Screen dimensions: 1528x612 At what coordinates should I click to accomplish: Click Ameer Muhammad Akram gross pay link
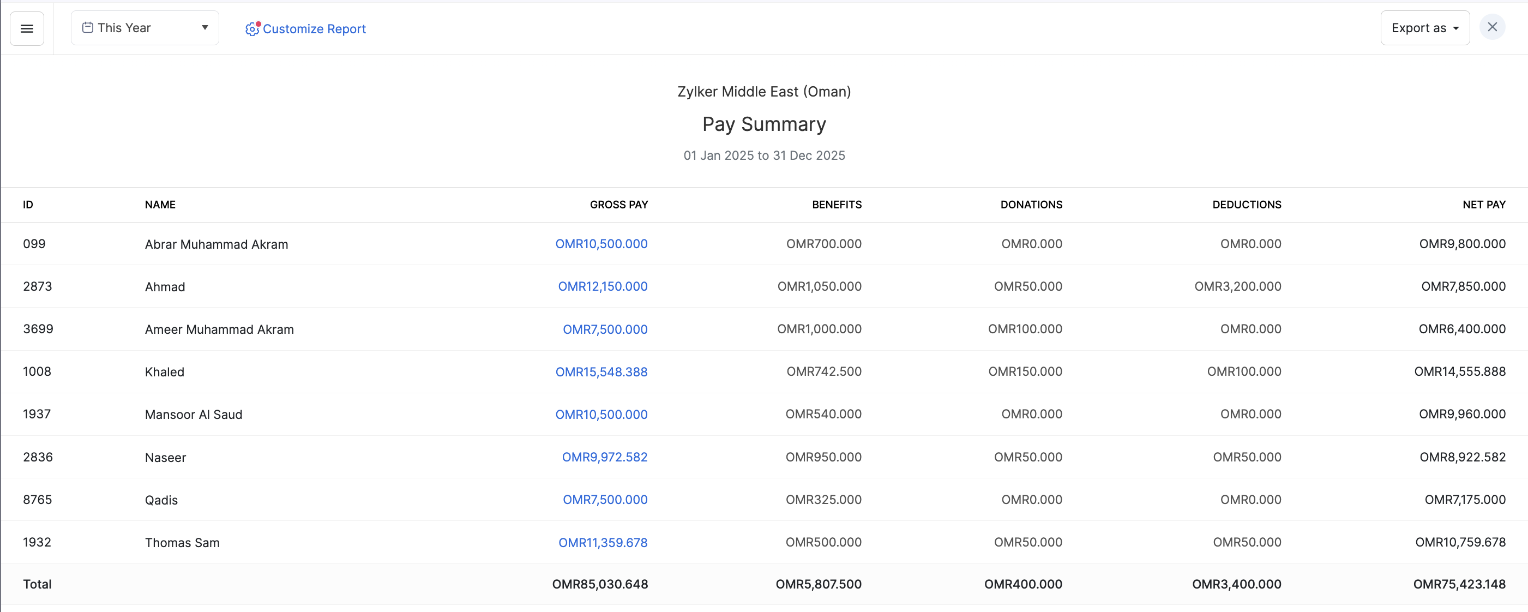click(605, 329)
